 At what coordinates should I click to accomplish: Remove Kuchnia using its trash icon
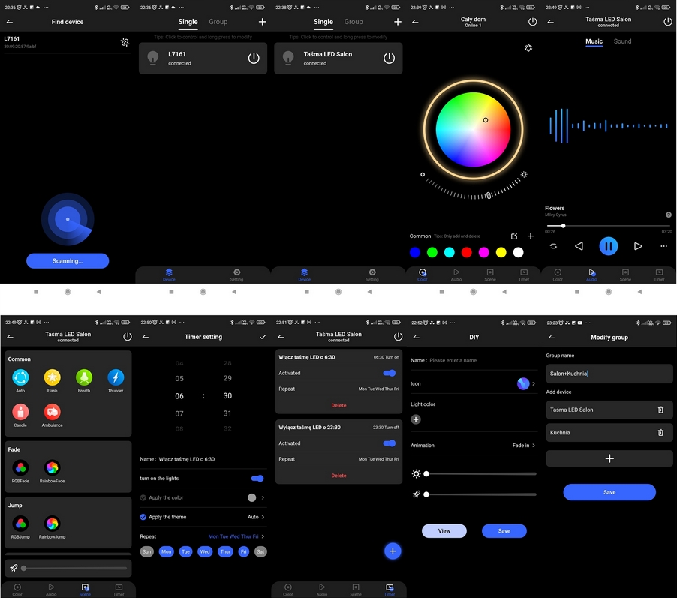660,433
